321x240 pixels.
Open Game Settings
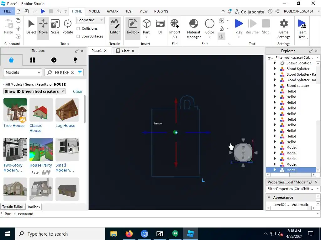[x=284, y=29]
